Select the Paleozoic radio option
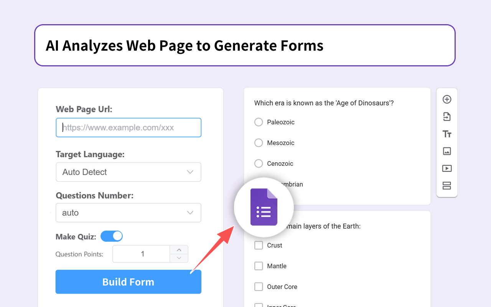 point(259,122)
